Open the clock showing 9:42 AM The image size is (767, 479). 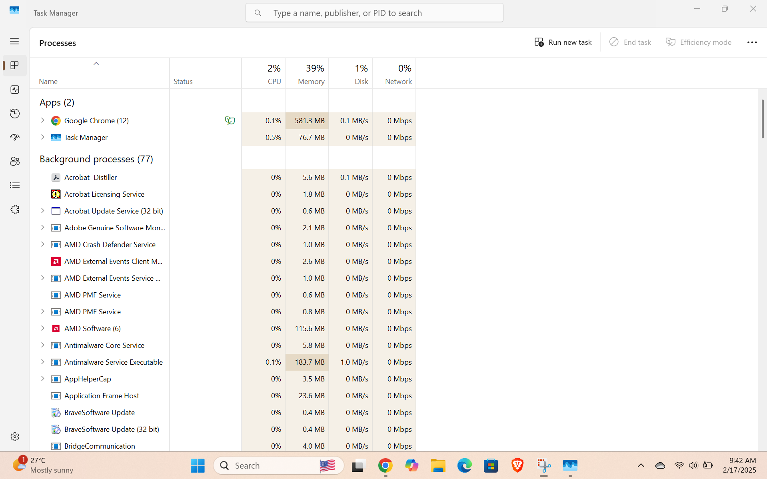[739, 465]
